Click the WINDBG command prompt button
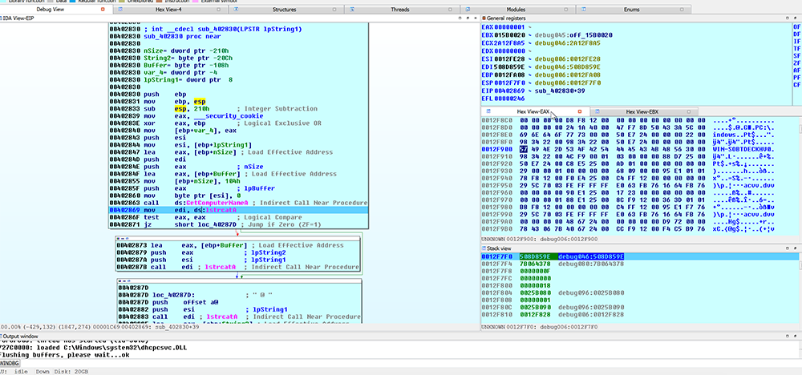The height and width of the screenshot is (375, 802). pyautogui.click(x=9, y=363)
